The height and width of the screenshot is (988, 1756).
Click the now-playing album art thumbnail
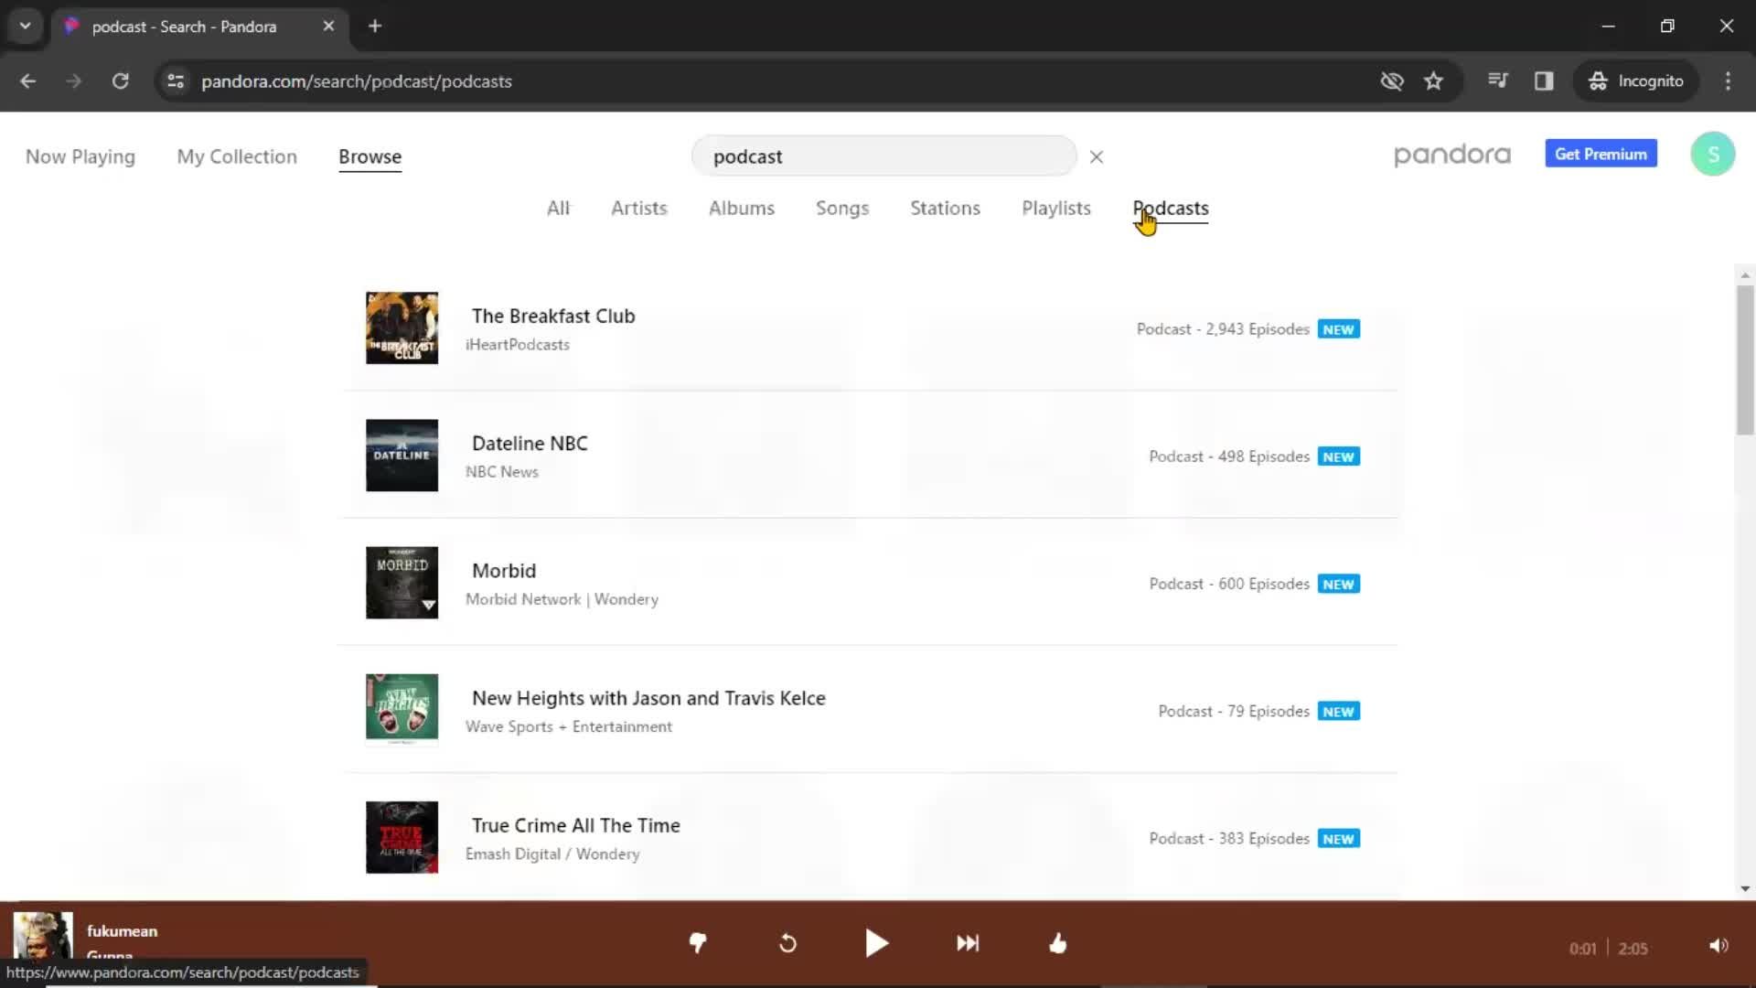[43, 935]
